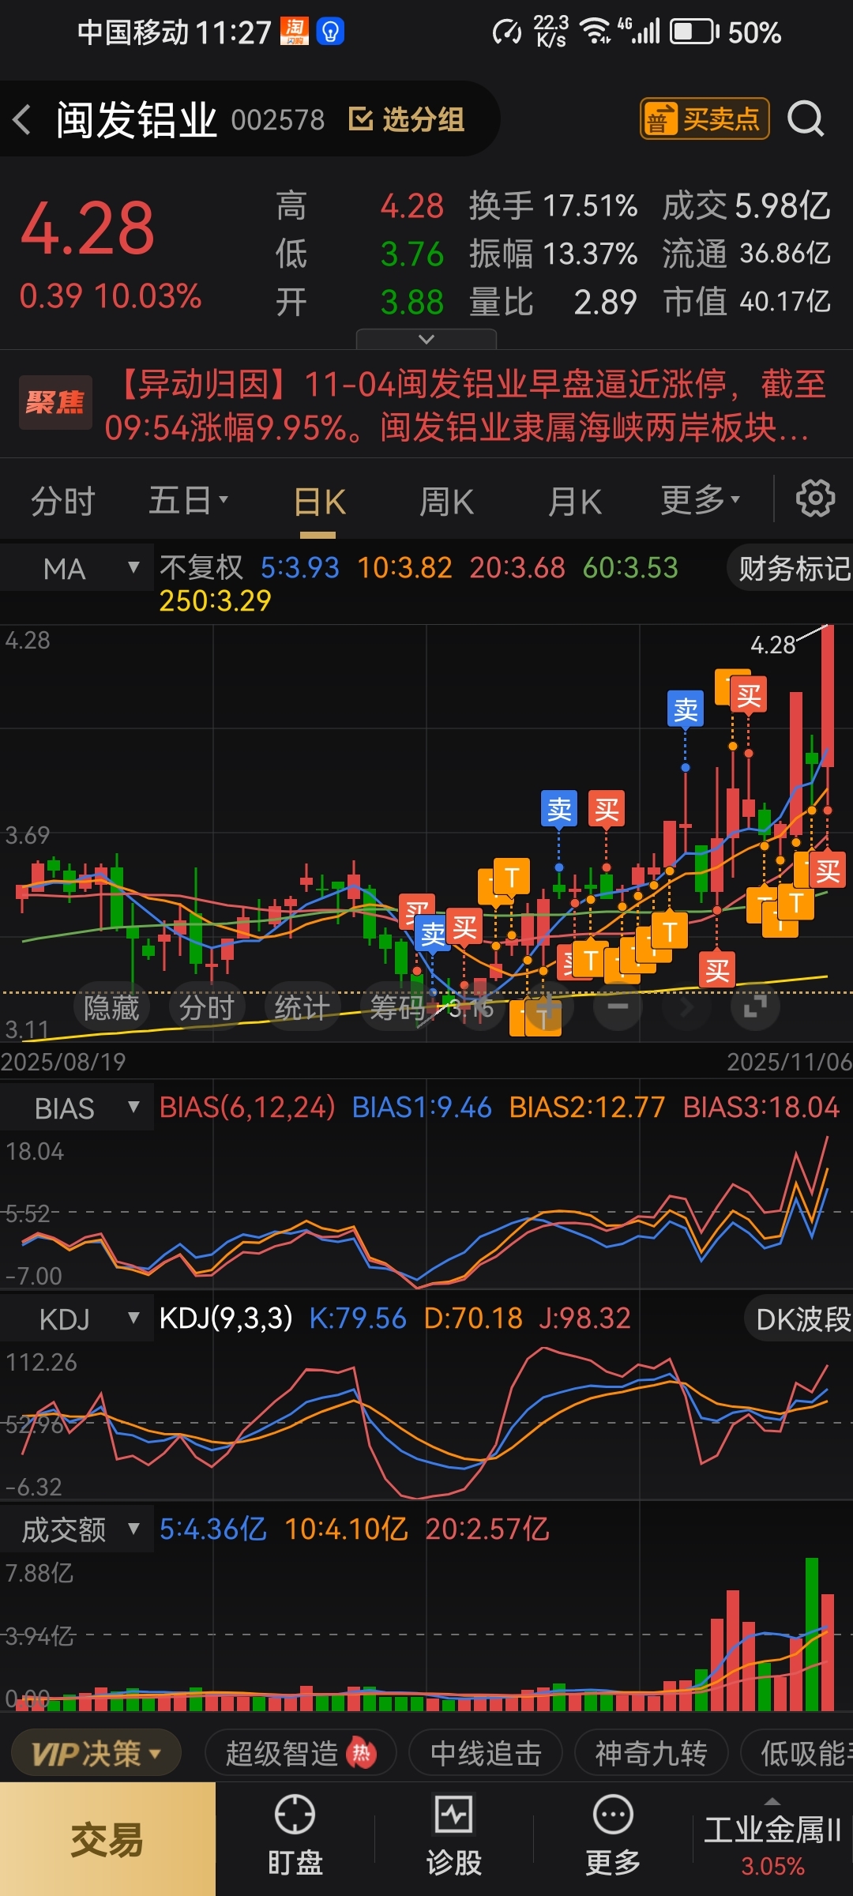Tap 不复权 adjustment option
853x1896 pixels.
point(201,567)
